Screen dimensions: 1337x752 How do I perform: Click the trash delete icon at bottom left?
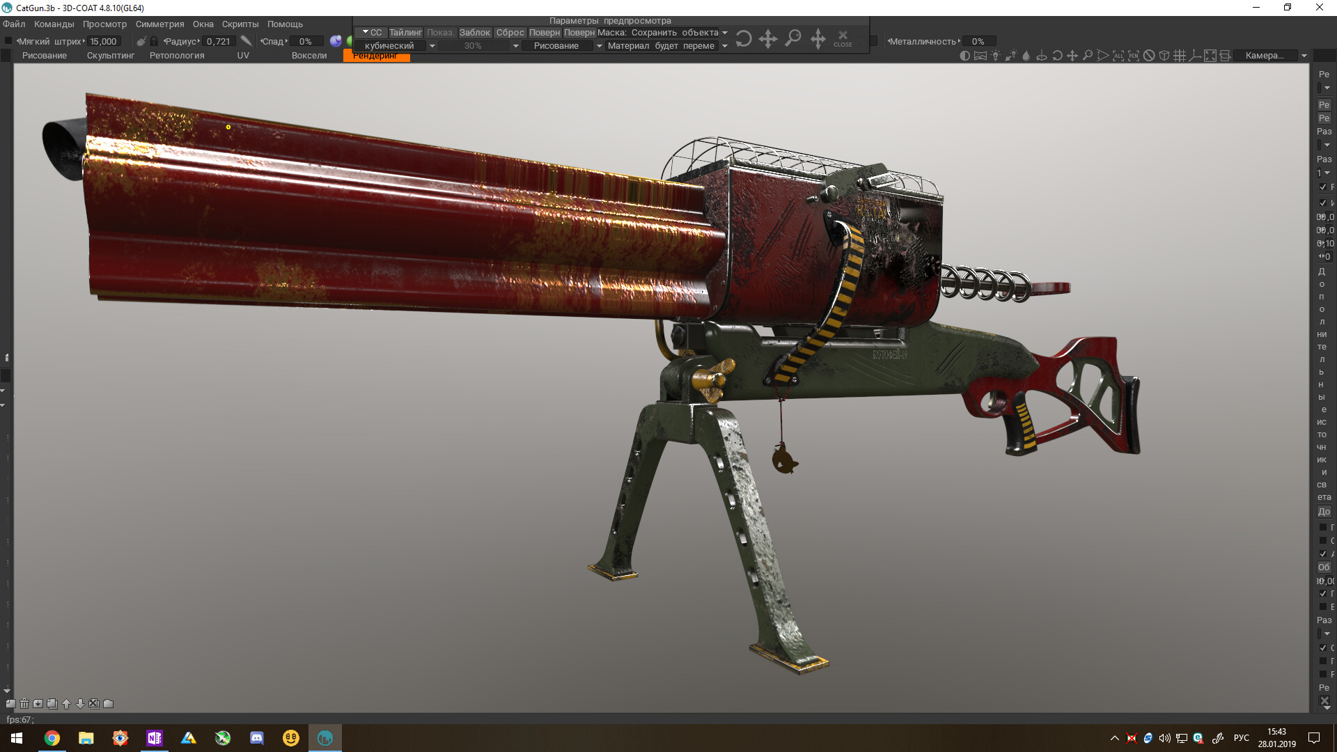pyautogui.click(x=24, y=704)
